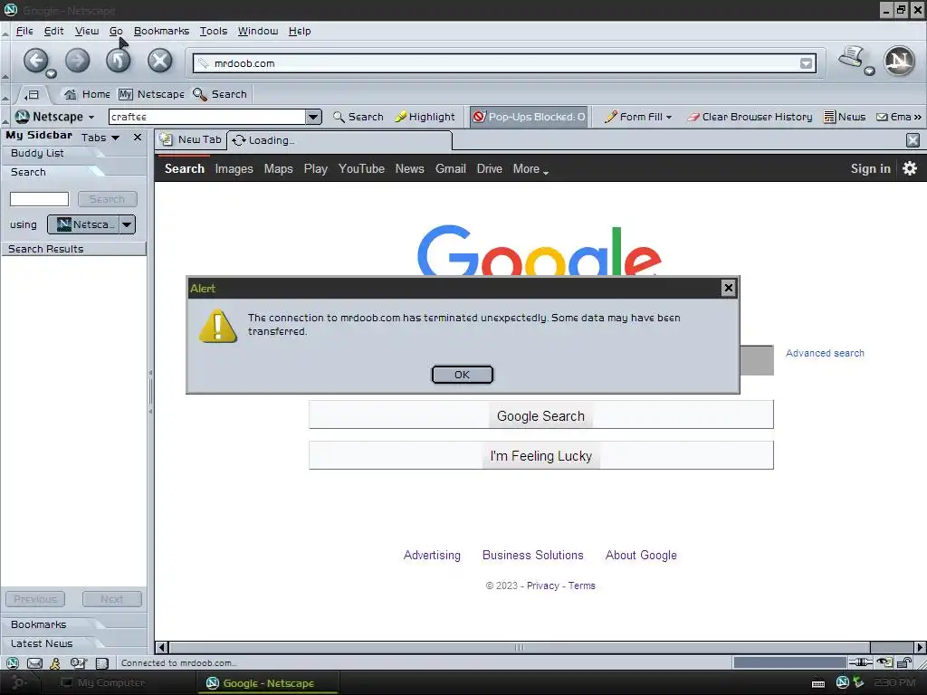
Task: Open the Tools menu
Action: point(214,31)
